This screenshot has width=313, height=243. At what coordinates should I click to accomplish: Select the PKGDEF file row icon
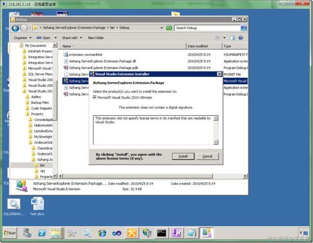pyautogui.click(x=65, y=75)
